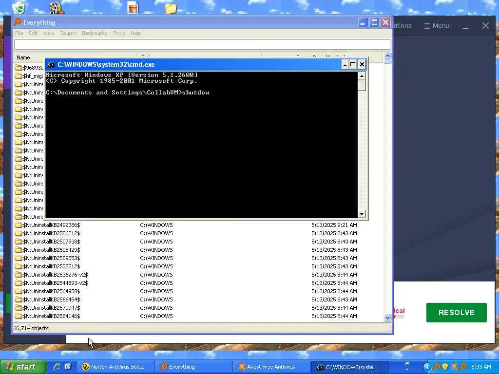Click Everything list scroll-up arrow

(x=387, y=56)
